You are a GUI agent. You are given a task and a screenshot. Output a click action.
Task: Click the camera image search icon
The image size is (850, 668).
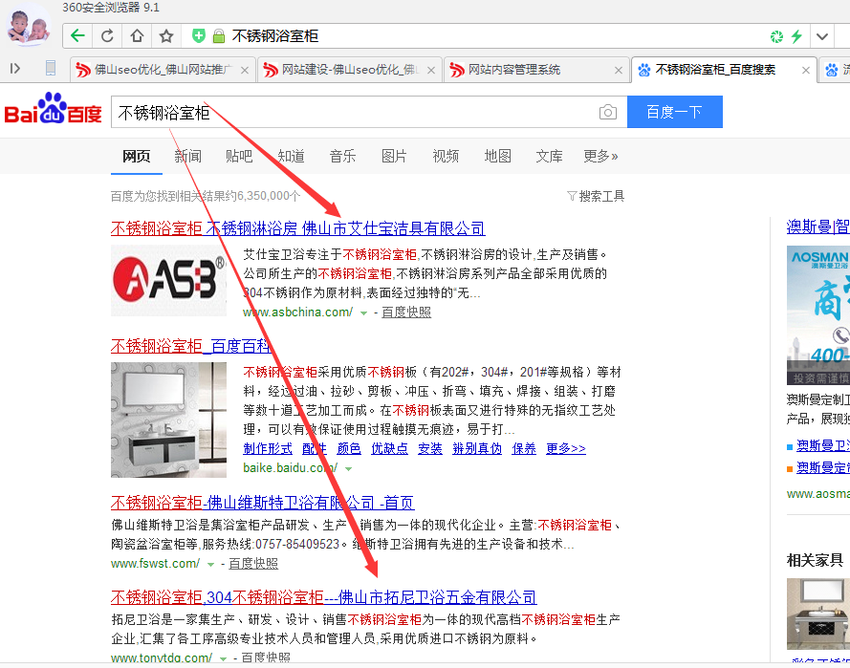pos(608,112)
